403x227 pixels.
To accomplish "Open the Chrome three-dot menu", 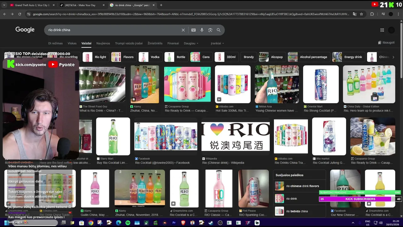I will click(398, 14).
